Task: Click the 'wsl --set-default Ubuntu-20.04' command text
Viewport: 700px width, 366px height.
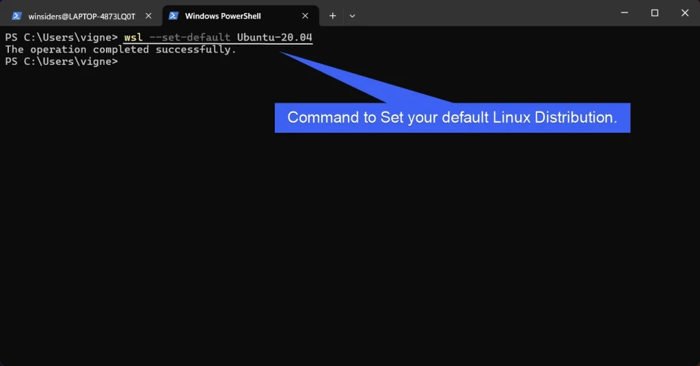Action: pyautogui.click(x=218, y=38)
